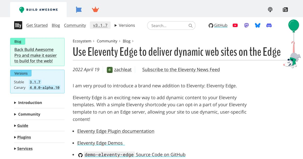Click the v3.1.7 version badge in header
This screenshot has height=159, width=303.
click(100, 25)
